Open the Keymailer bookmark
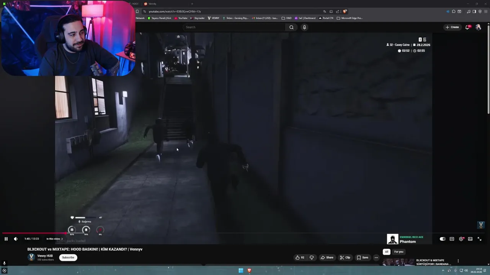Image resolution: width=490 pixels, height=275 pixels. pyautogui.click(x=197, y=18)
